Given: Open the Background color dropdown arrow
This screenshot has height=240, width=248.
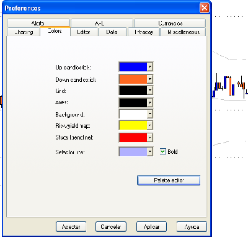Looking at the screenshot, I should [150, 113].
